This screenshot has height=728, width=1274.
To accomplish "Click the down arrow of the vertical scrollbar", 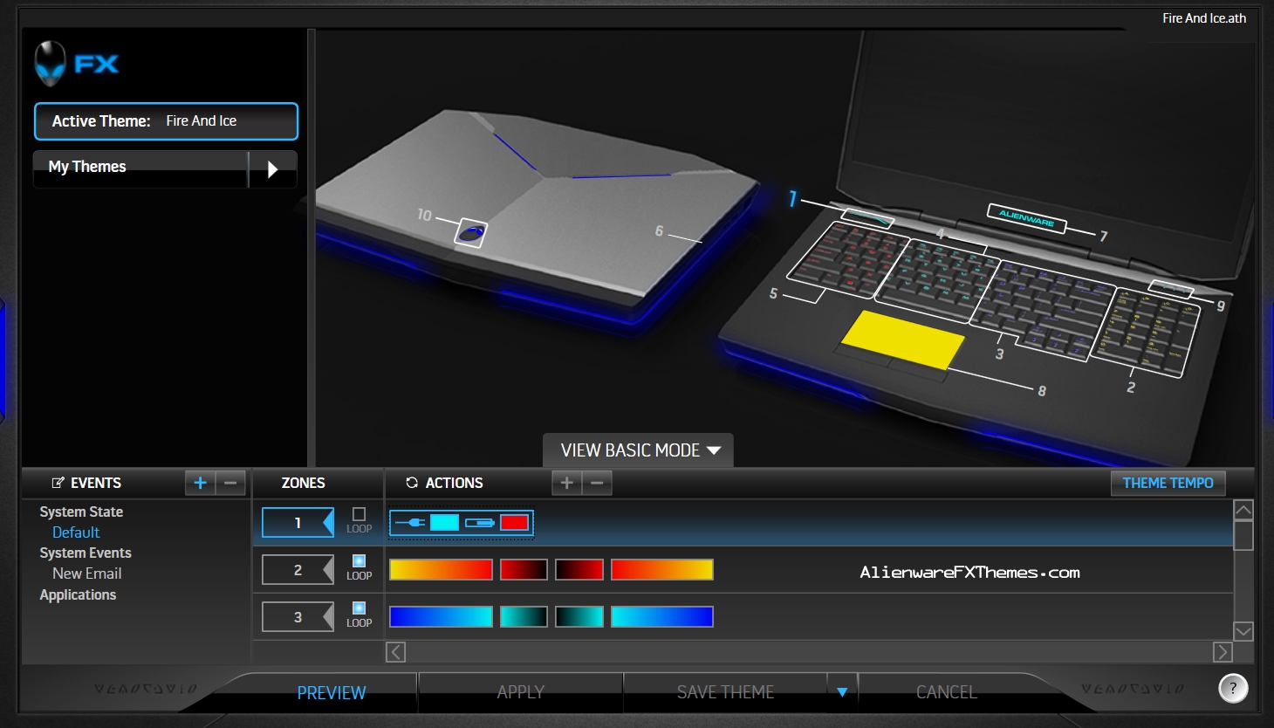I will point(1243,631).
